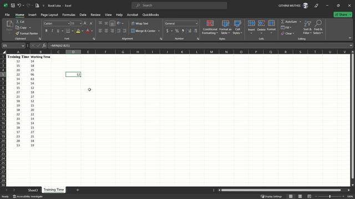Switch to the Page Layout tab
355x199 pixels.
click(x=49, y=15)
